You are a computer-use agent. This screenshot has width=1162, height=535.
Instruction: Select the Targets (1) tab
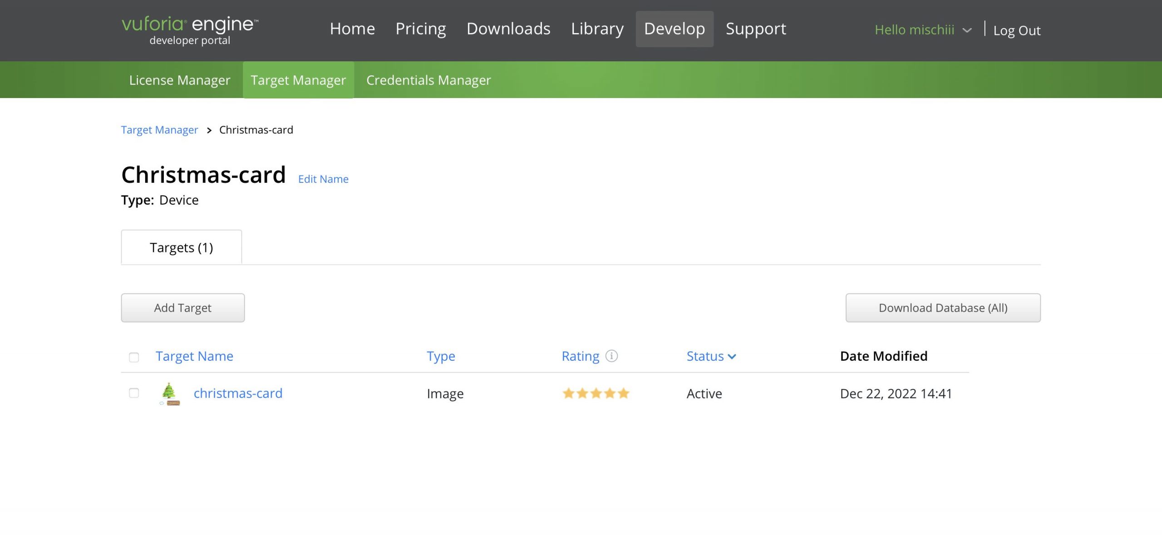182,247
